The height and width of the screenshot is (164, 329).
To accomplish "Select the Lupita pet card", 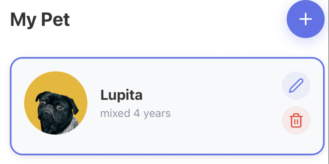I will [x=167, y=106].
